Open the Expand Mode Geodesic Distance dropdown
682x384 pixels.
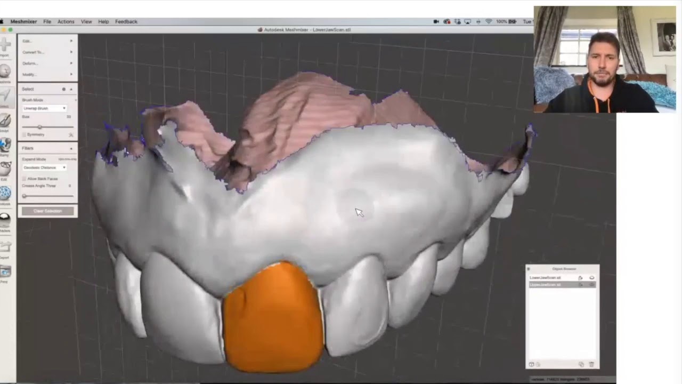(x=44, y=167)
